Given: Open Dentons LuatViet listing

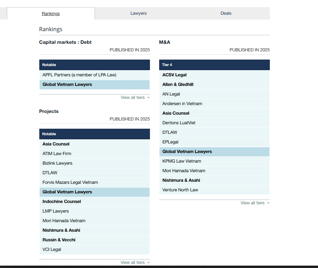Looking at the screenshot, I should pos(179,123).
